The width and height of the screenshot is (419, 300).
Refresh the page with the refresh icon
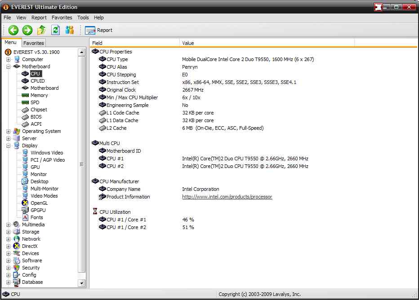(x=55, y=30)
